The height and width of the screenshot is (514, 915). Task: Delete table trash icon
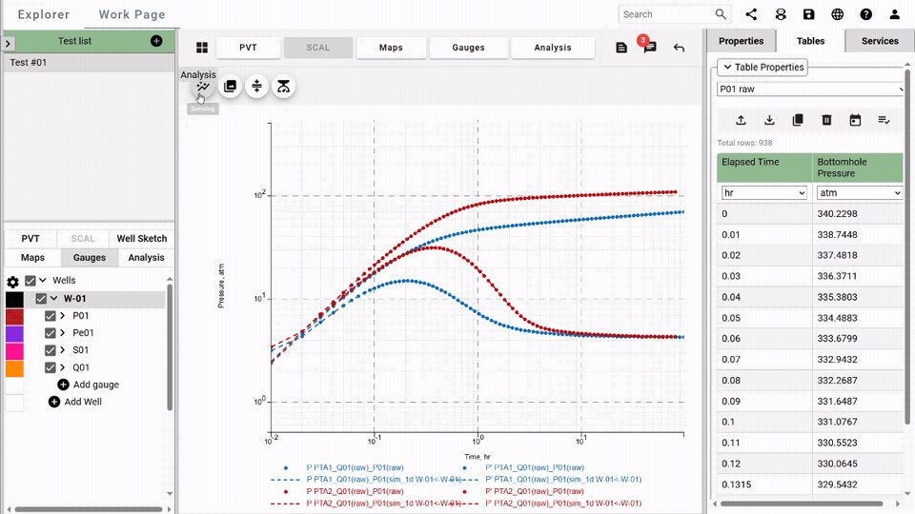coord(826,120)
